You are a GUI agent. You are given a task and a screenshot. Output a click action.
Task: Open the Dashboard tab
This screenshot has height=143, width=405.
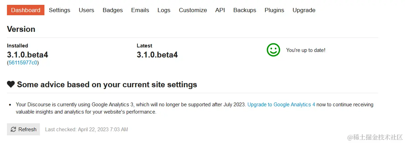(x=26, y=10)
